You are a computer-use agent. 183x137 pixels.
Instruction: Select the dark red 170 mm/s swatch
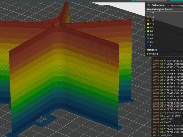148,13
